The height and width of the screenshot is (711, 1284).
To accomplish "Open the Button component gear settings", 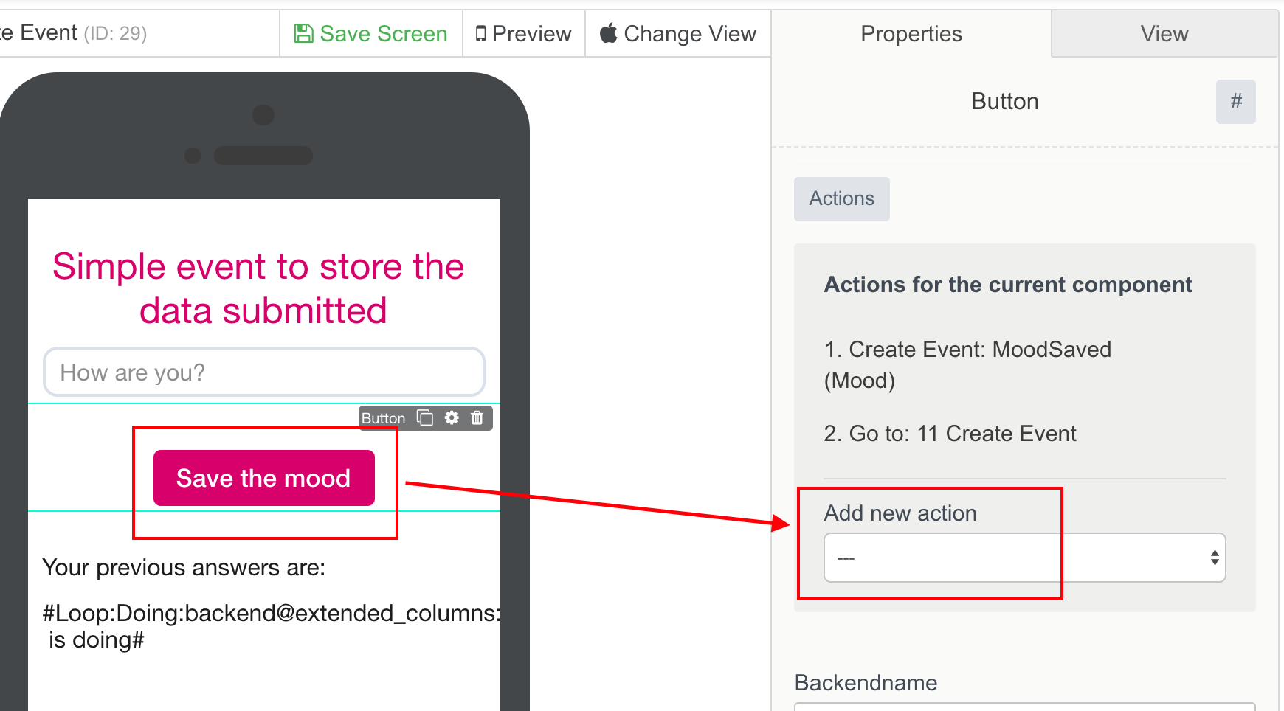I will point(452,418).
